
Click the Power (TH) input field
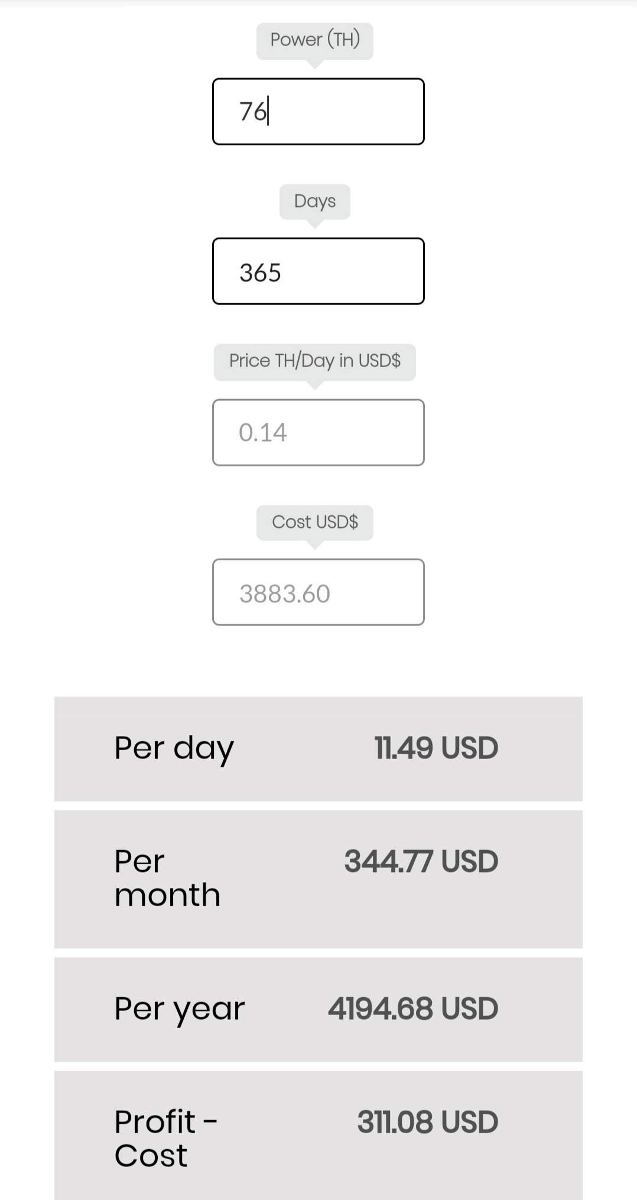pyautogui.click(x=318, y=111)
